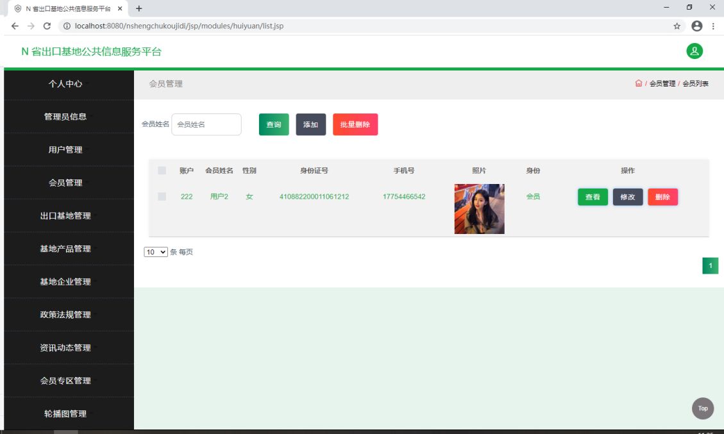Click the 修改 button for 用户2
The image size is (724, 434).
click(x=627, y=197)
